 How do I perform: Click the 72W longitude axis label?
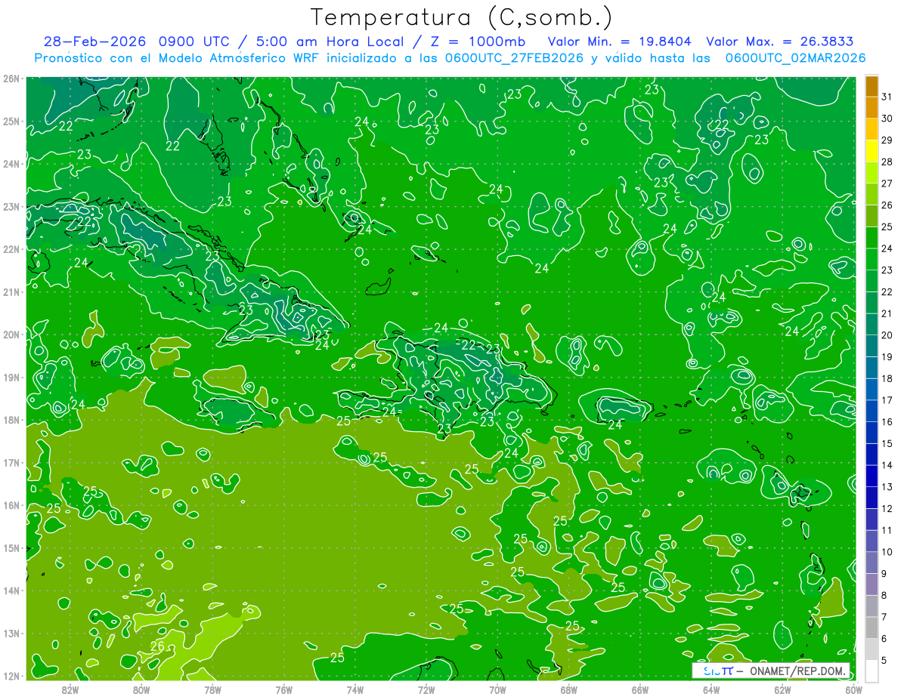(426, 689)
